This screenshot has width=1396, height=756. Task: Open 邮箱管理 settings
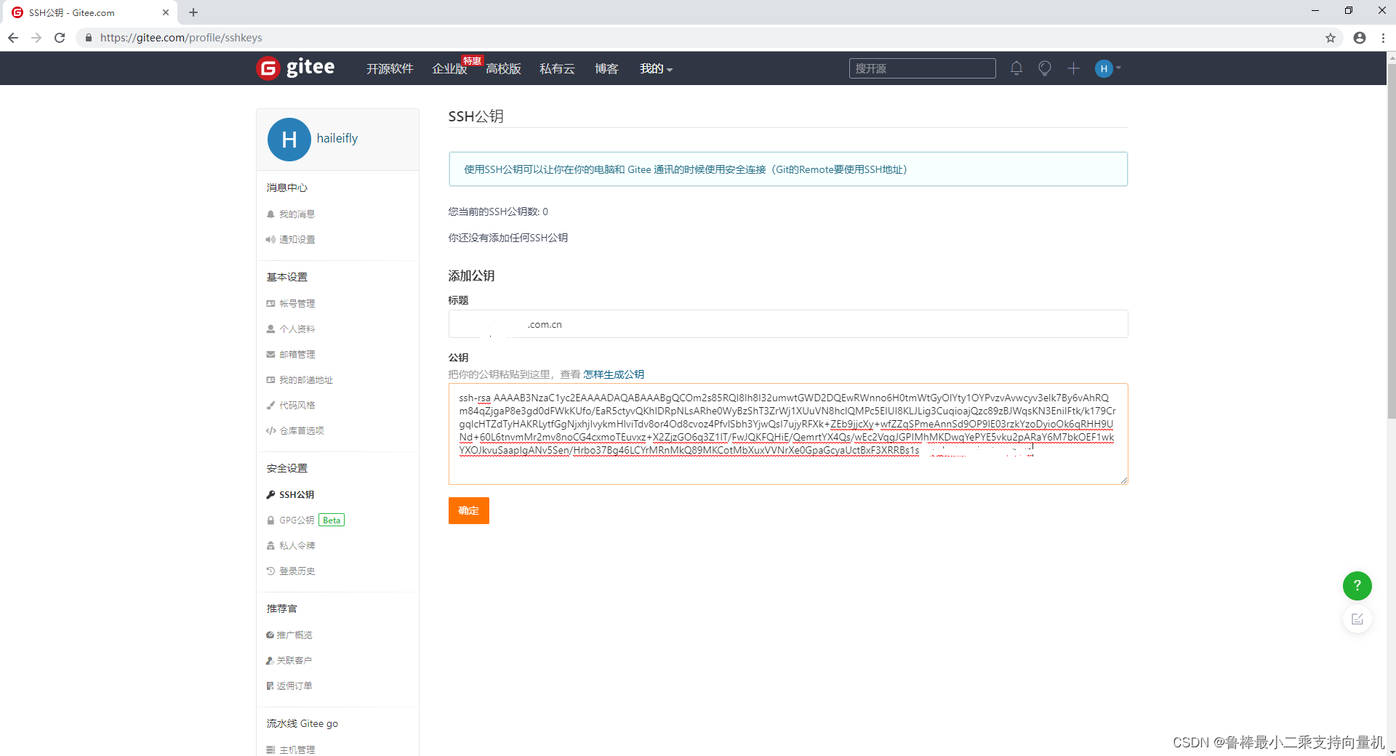click(291, 354)
